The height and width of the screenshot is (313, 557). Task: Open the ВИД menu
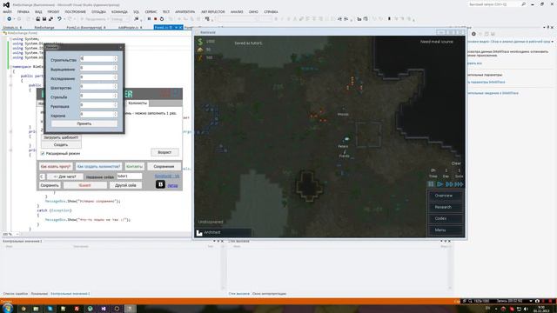pyautogui.click(x=38, y=11)
